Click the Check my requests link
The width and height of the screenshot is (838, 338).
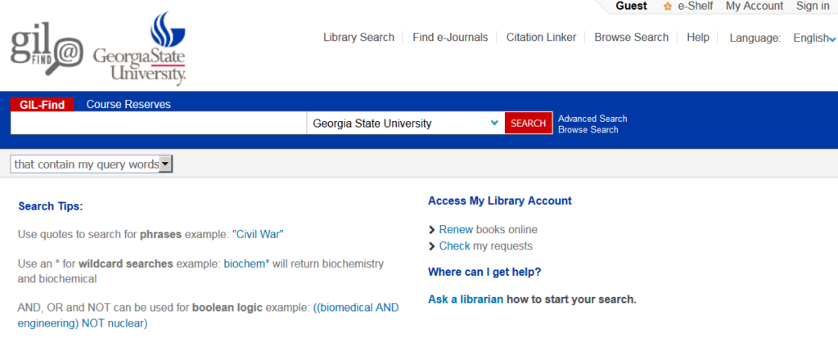point(454,246)
